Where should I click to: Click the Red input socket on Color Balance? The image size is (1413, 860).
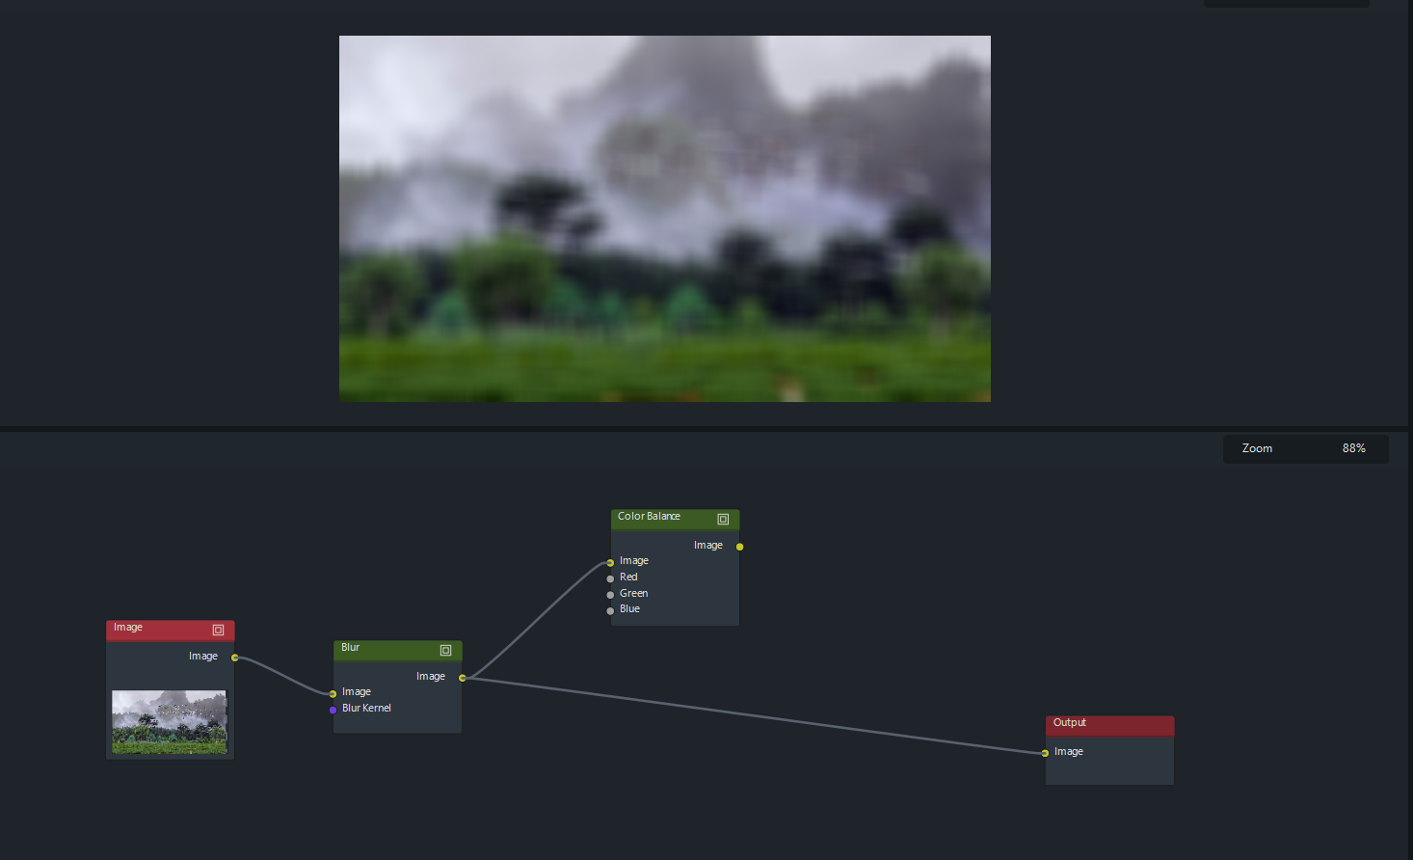pyautogui.click(x=610, y=578)
